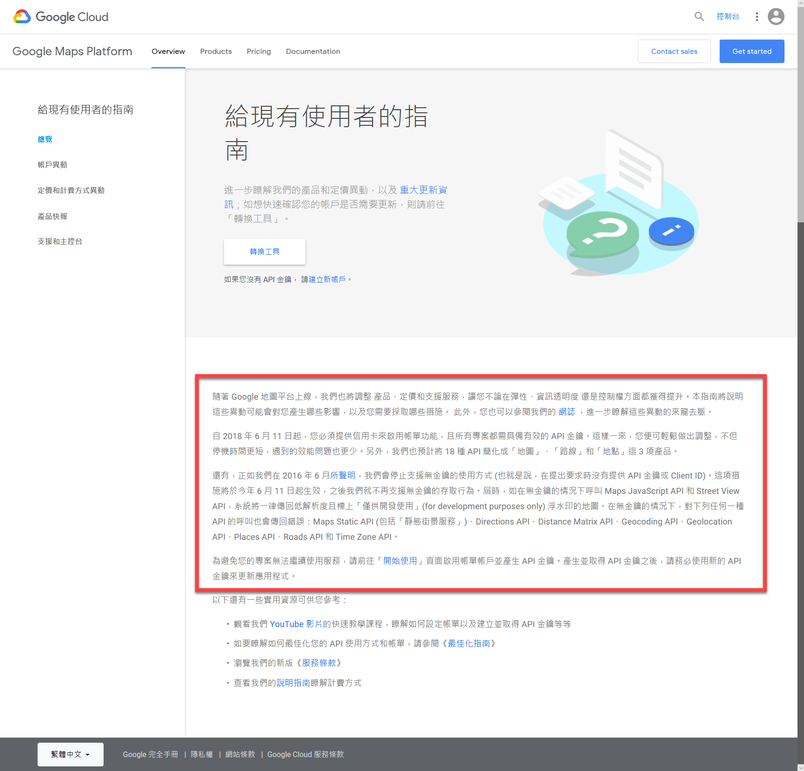
Task: Open the three-dot more options menu
Action: (x=757, y=17)
